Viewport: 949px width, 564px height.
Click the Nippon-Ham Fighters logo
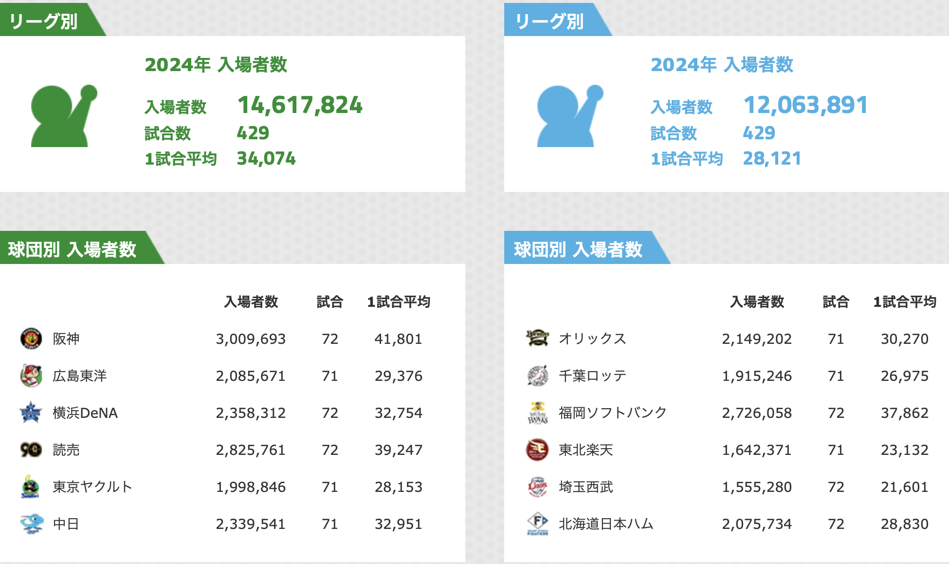[537, 524]
